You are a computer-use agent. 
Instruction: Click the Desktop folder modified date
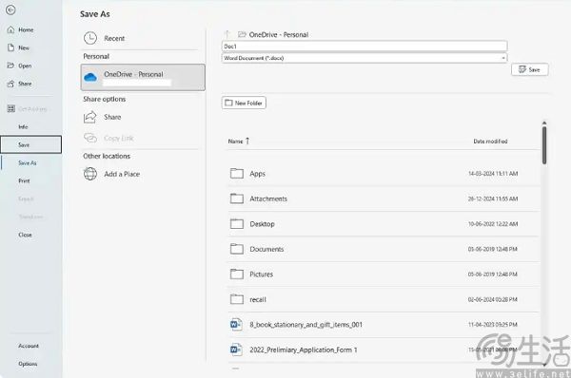493,224
